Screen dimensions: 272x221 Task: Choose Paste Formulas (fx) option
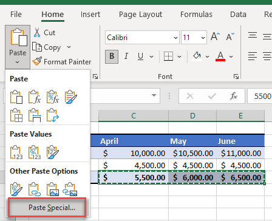[x=35, y=97]
